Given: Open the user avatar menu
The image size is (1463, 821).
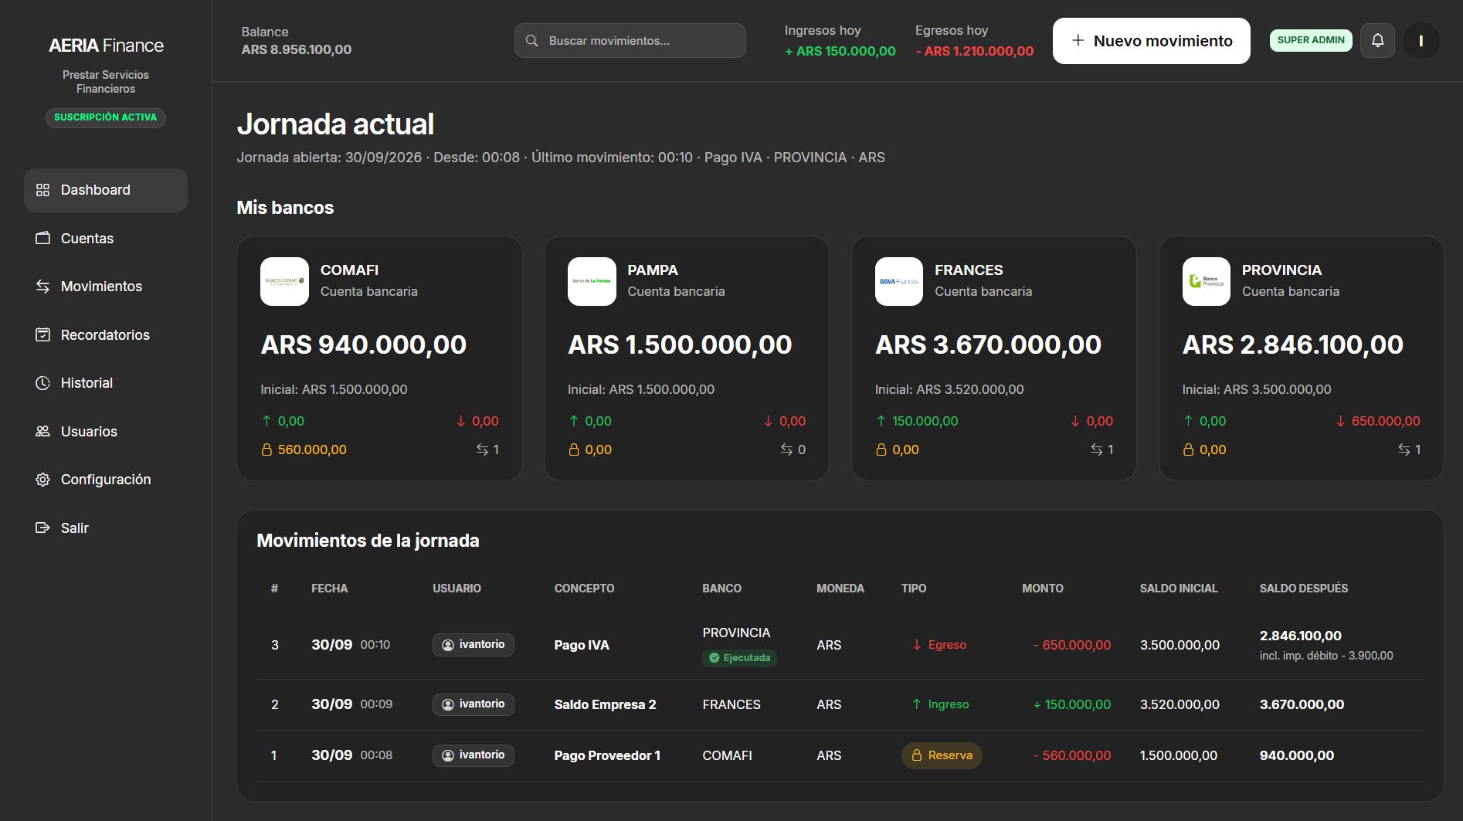Looking at the screenshot, I should tap(1421, 41).
